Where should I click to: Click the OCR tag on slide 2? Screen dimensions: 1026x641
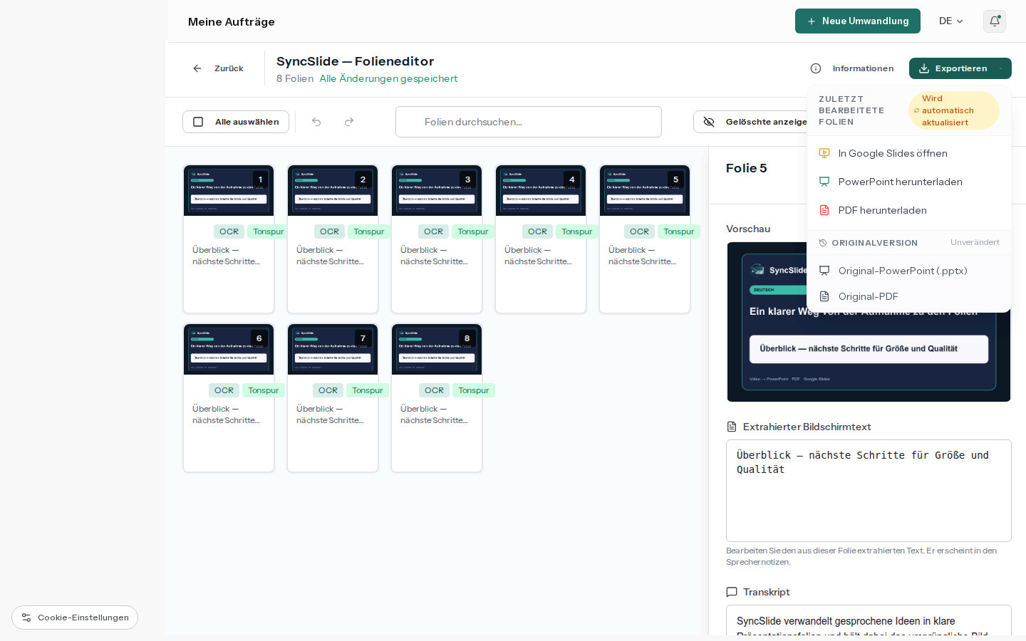pos(330,231)
